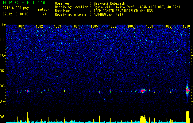Click the 1002 time marker
The width and height of the screenshot is (193, 123).
39,26
